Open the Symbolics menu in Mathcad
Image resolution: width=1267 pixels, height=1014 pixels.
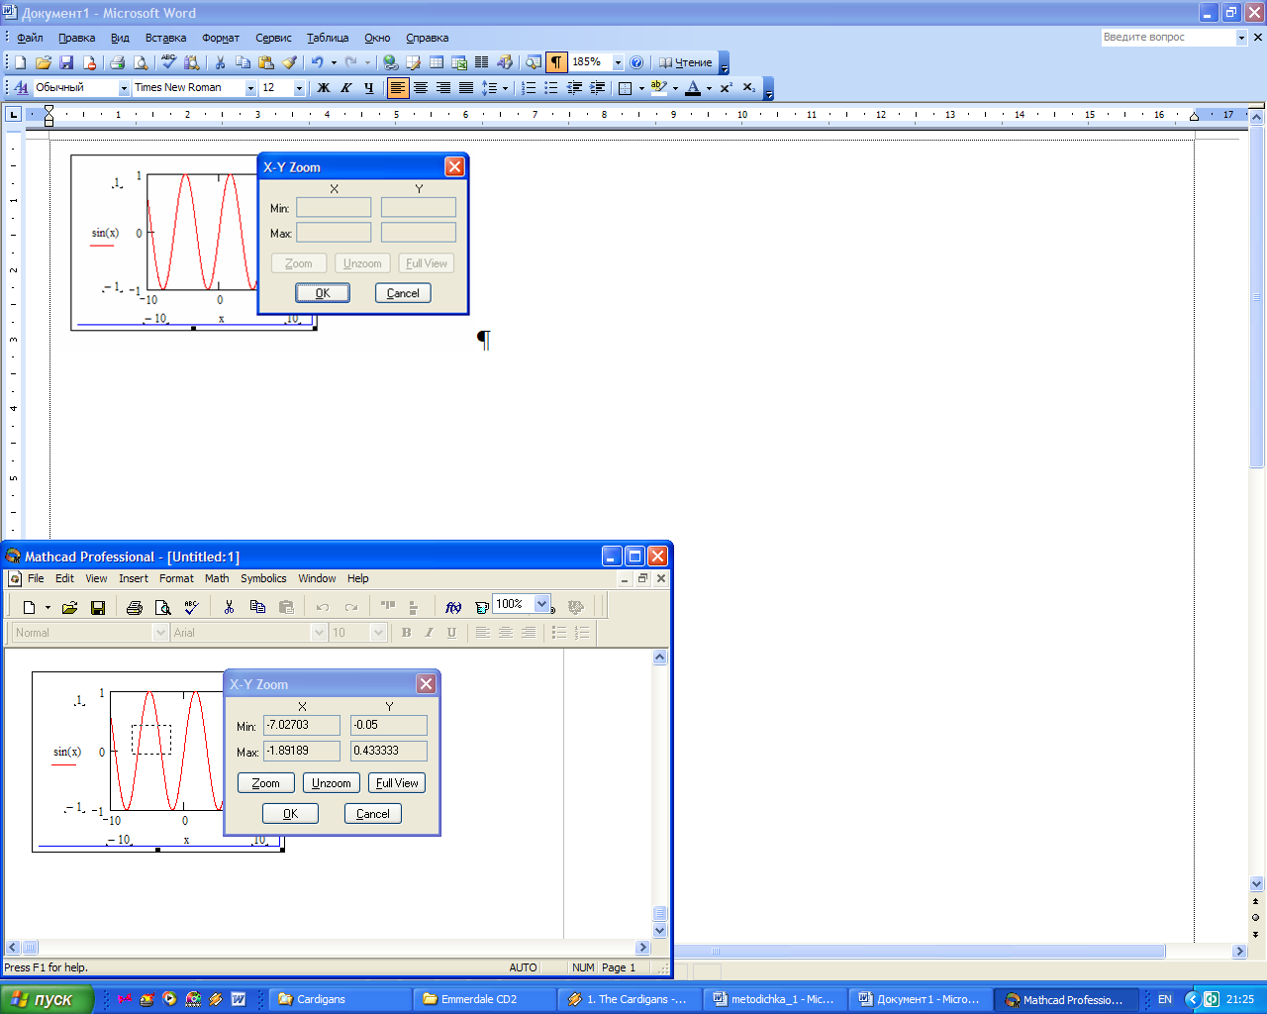pos(263,578)
